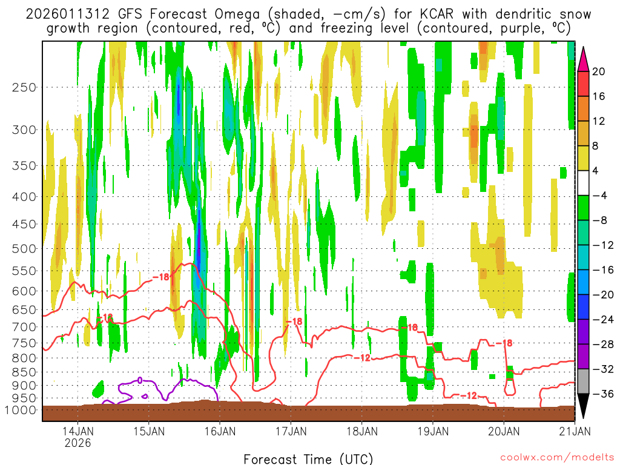The height and width of the screenshot is (465, 620).
Task: Click the 850 pressure level label
Action: click(24, 372)
